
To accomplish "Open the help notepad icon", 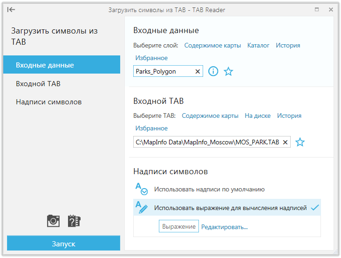I will [x=74, y=221].
